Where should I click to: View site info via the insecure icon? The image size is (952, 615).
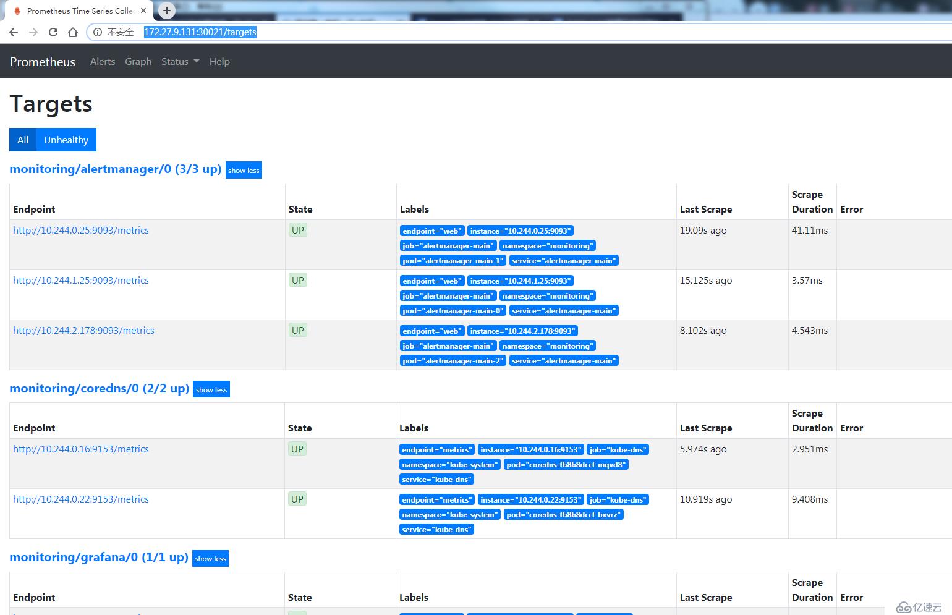pos(98,32)
